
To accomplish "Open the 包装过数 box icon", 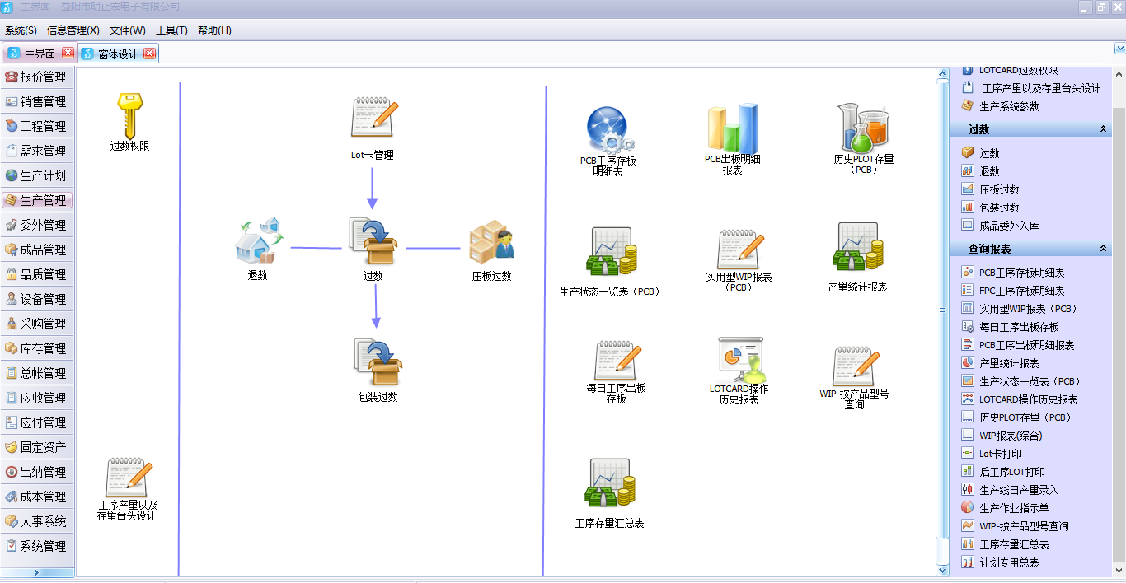I will (x=378, y=362).
